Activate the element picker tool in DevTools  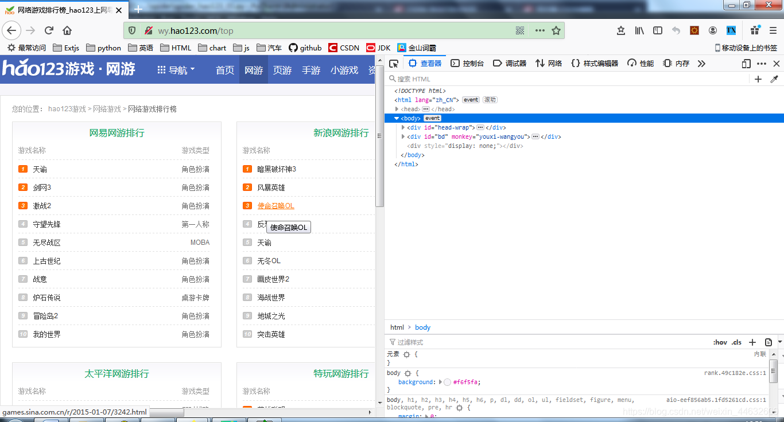click(394, 64)
